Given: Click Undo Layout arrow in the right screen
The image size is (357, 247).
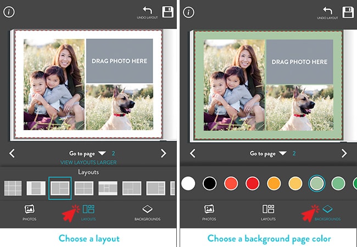Looking at the screenshot, I should pyautogui.click(x=327, y=11).
